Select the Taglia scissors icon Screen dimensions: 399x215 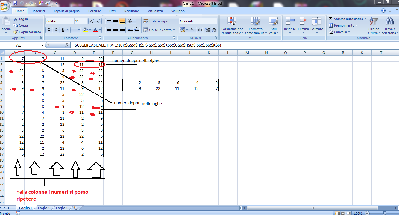coord(16,19)
